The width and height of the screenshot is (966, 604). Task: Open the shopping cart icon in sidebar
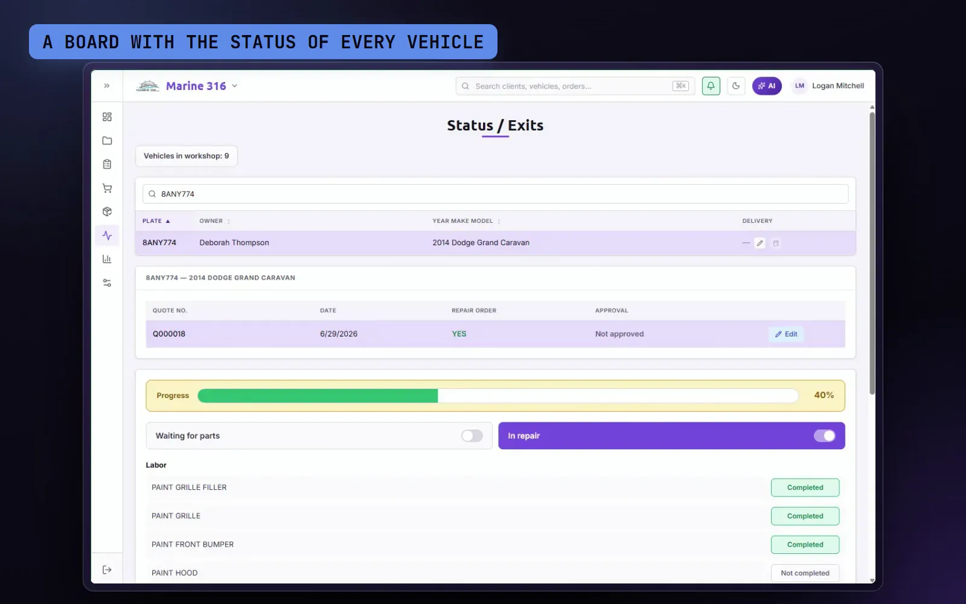click(107, 188)
